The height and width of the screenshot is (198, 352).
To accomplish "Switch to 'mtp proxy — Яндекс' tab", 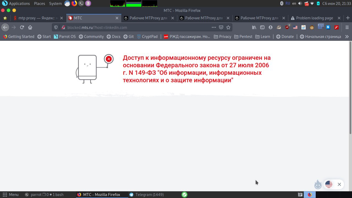I will 38,18.
